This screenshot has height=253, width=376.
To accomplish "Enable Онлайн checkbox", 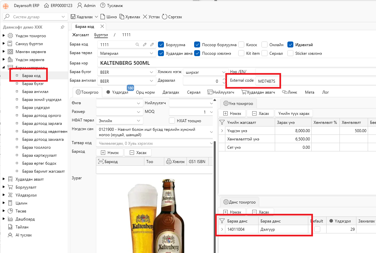I will tap(264, 44).
